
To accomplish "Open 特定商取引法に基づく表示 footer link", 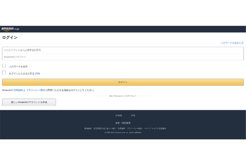I will (104, 128).
